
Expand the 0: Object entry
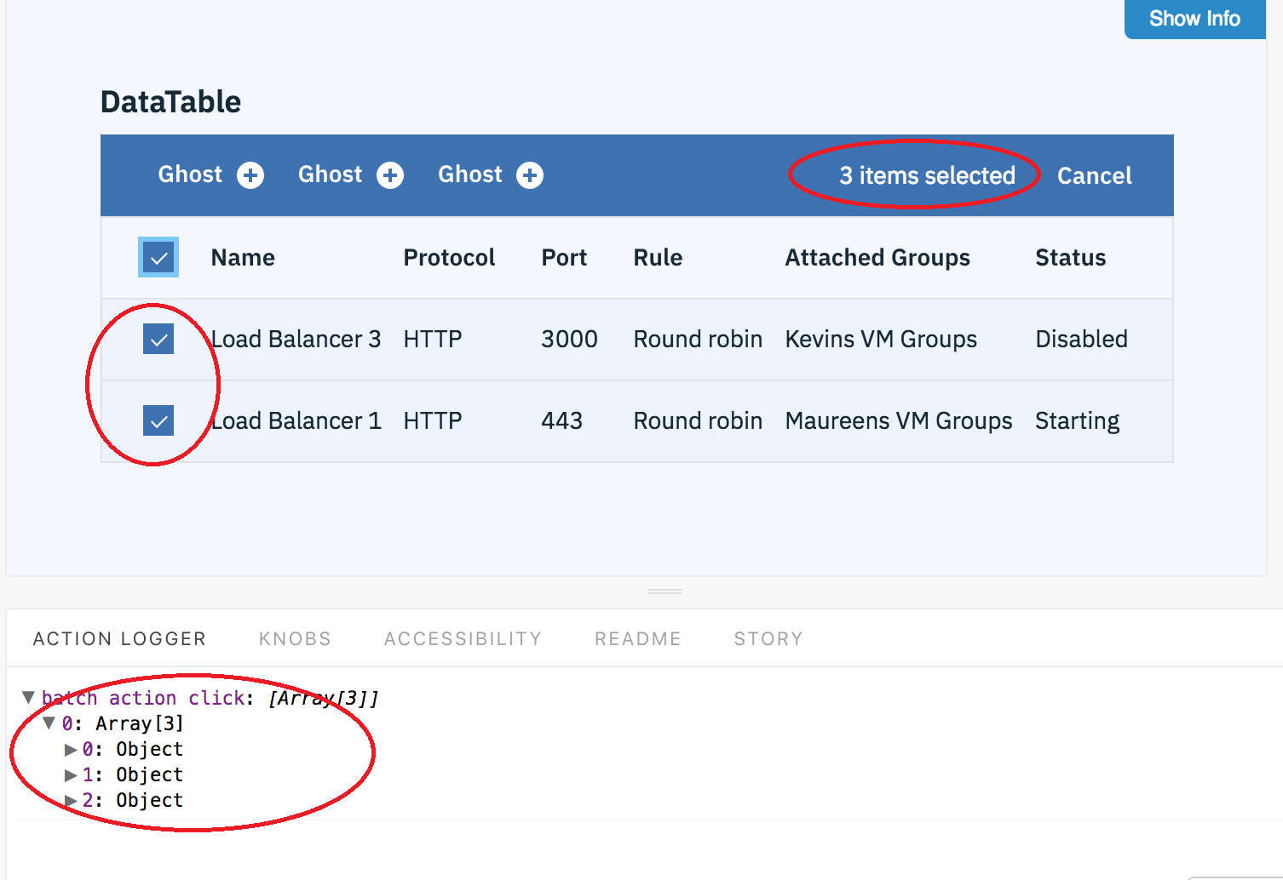[70, 749]
